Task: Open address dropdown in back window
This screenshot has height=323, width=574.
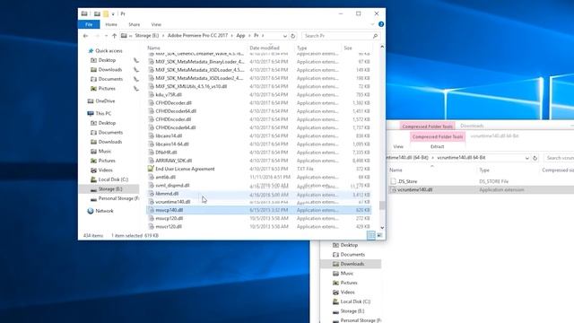Action: [526, 158]
